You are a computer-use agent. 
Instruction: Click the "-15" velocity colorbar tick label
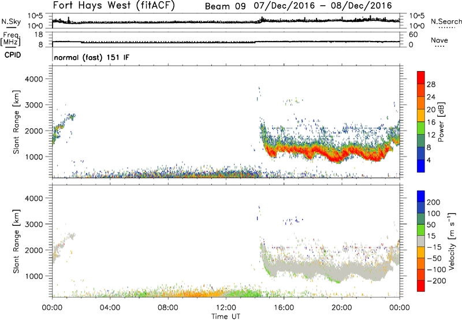pos(434,247)
